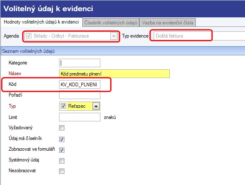Expand the Agenda dropdown arrow
The image size is (245, 185).
[114, 36]
